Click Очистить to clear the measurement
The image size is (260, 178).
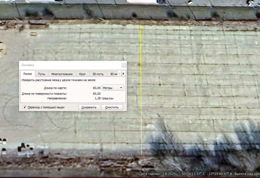coord(112,107)
